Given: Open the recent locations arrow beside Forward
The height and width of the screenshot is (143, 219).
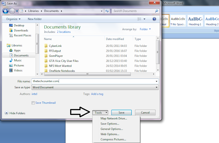Looking at the screenshot, I should click(x=17, y=11).
